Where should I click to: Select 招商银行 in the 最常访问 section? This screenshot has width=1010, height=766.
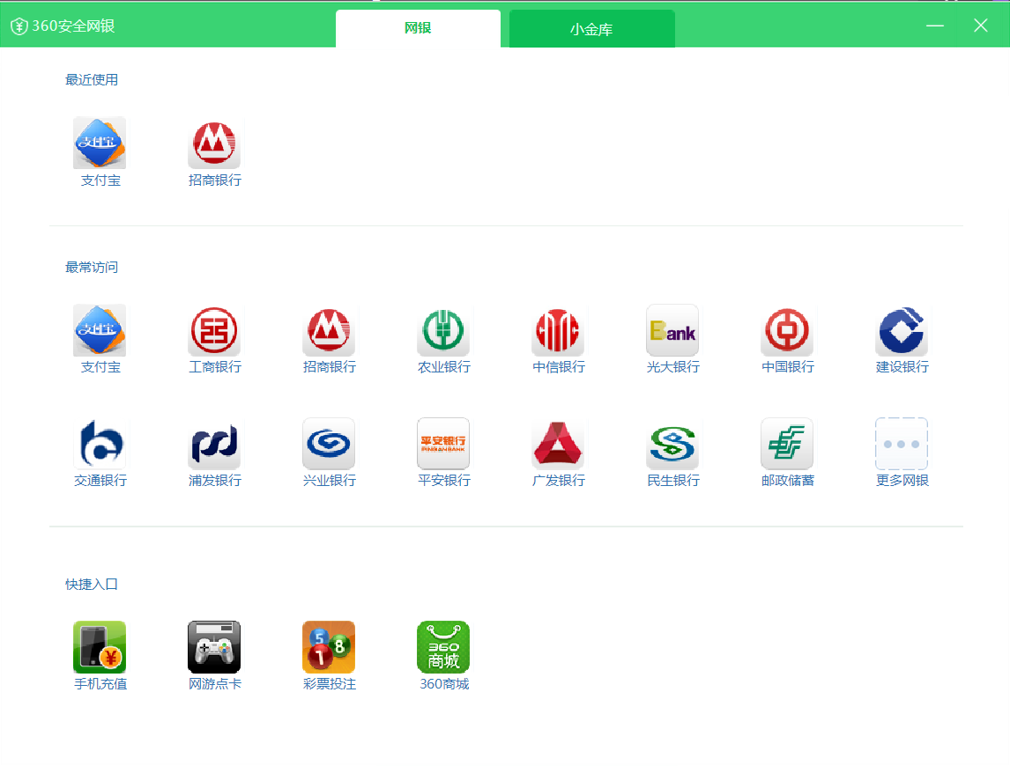(329, 330)
